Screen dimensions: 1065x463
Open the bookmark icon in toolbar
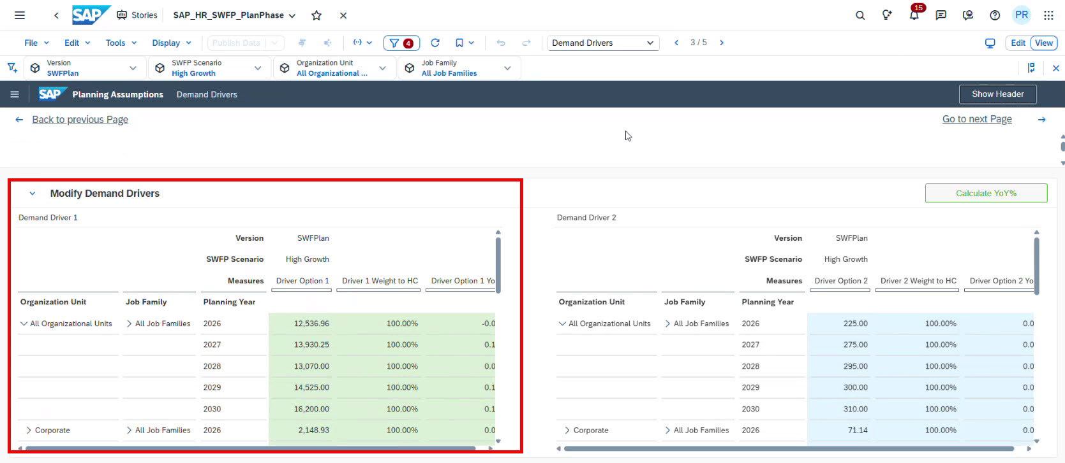point(459,43)
